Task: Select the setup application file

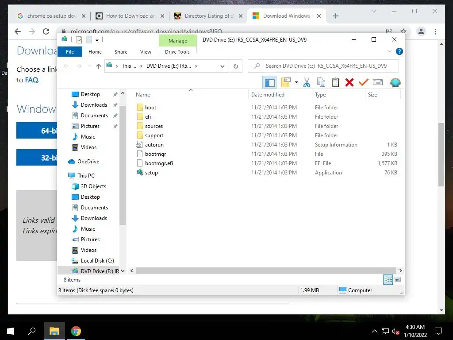Action: (x=151, y=173)
